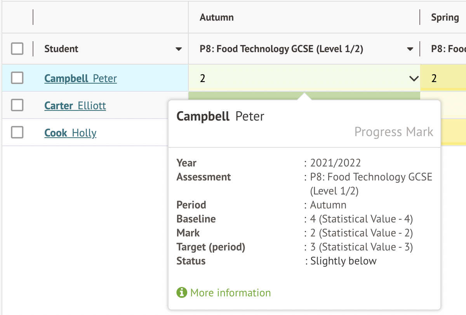The width and height of the screenshot is (466, 315).
Task: Open P8 Food Technology GCSE column dropdown
Action: point(410,49)
